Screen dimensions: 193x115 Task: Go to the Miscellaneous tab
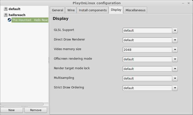pos(135,10)
